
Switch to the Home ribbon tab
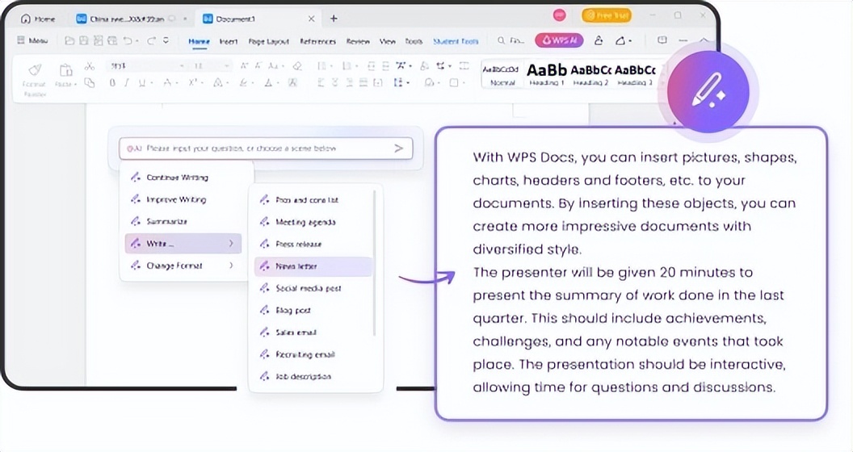[199, 41]
